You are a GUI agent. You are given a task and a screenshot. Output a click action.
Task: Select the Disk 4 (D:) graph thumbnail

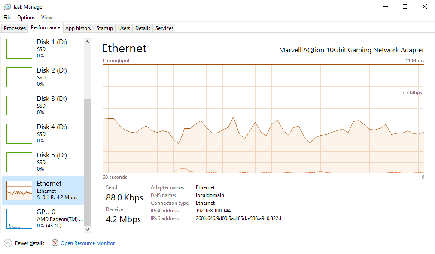coord(19,134)
